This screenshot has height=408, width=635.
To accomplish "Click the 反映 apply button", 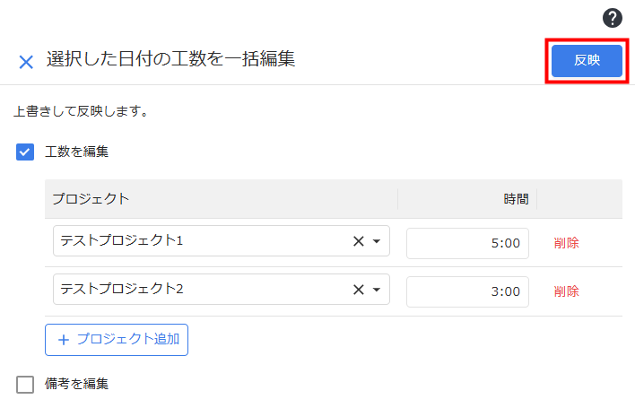I will click(x=587, y=61).
